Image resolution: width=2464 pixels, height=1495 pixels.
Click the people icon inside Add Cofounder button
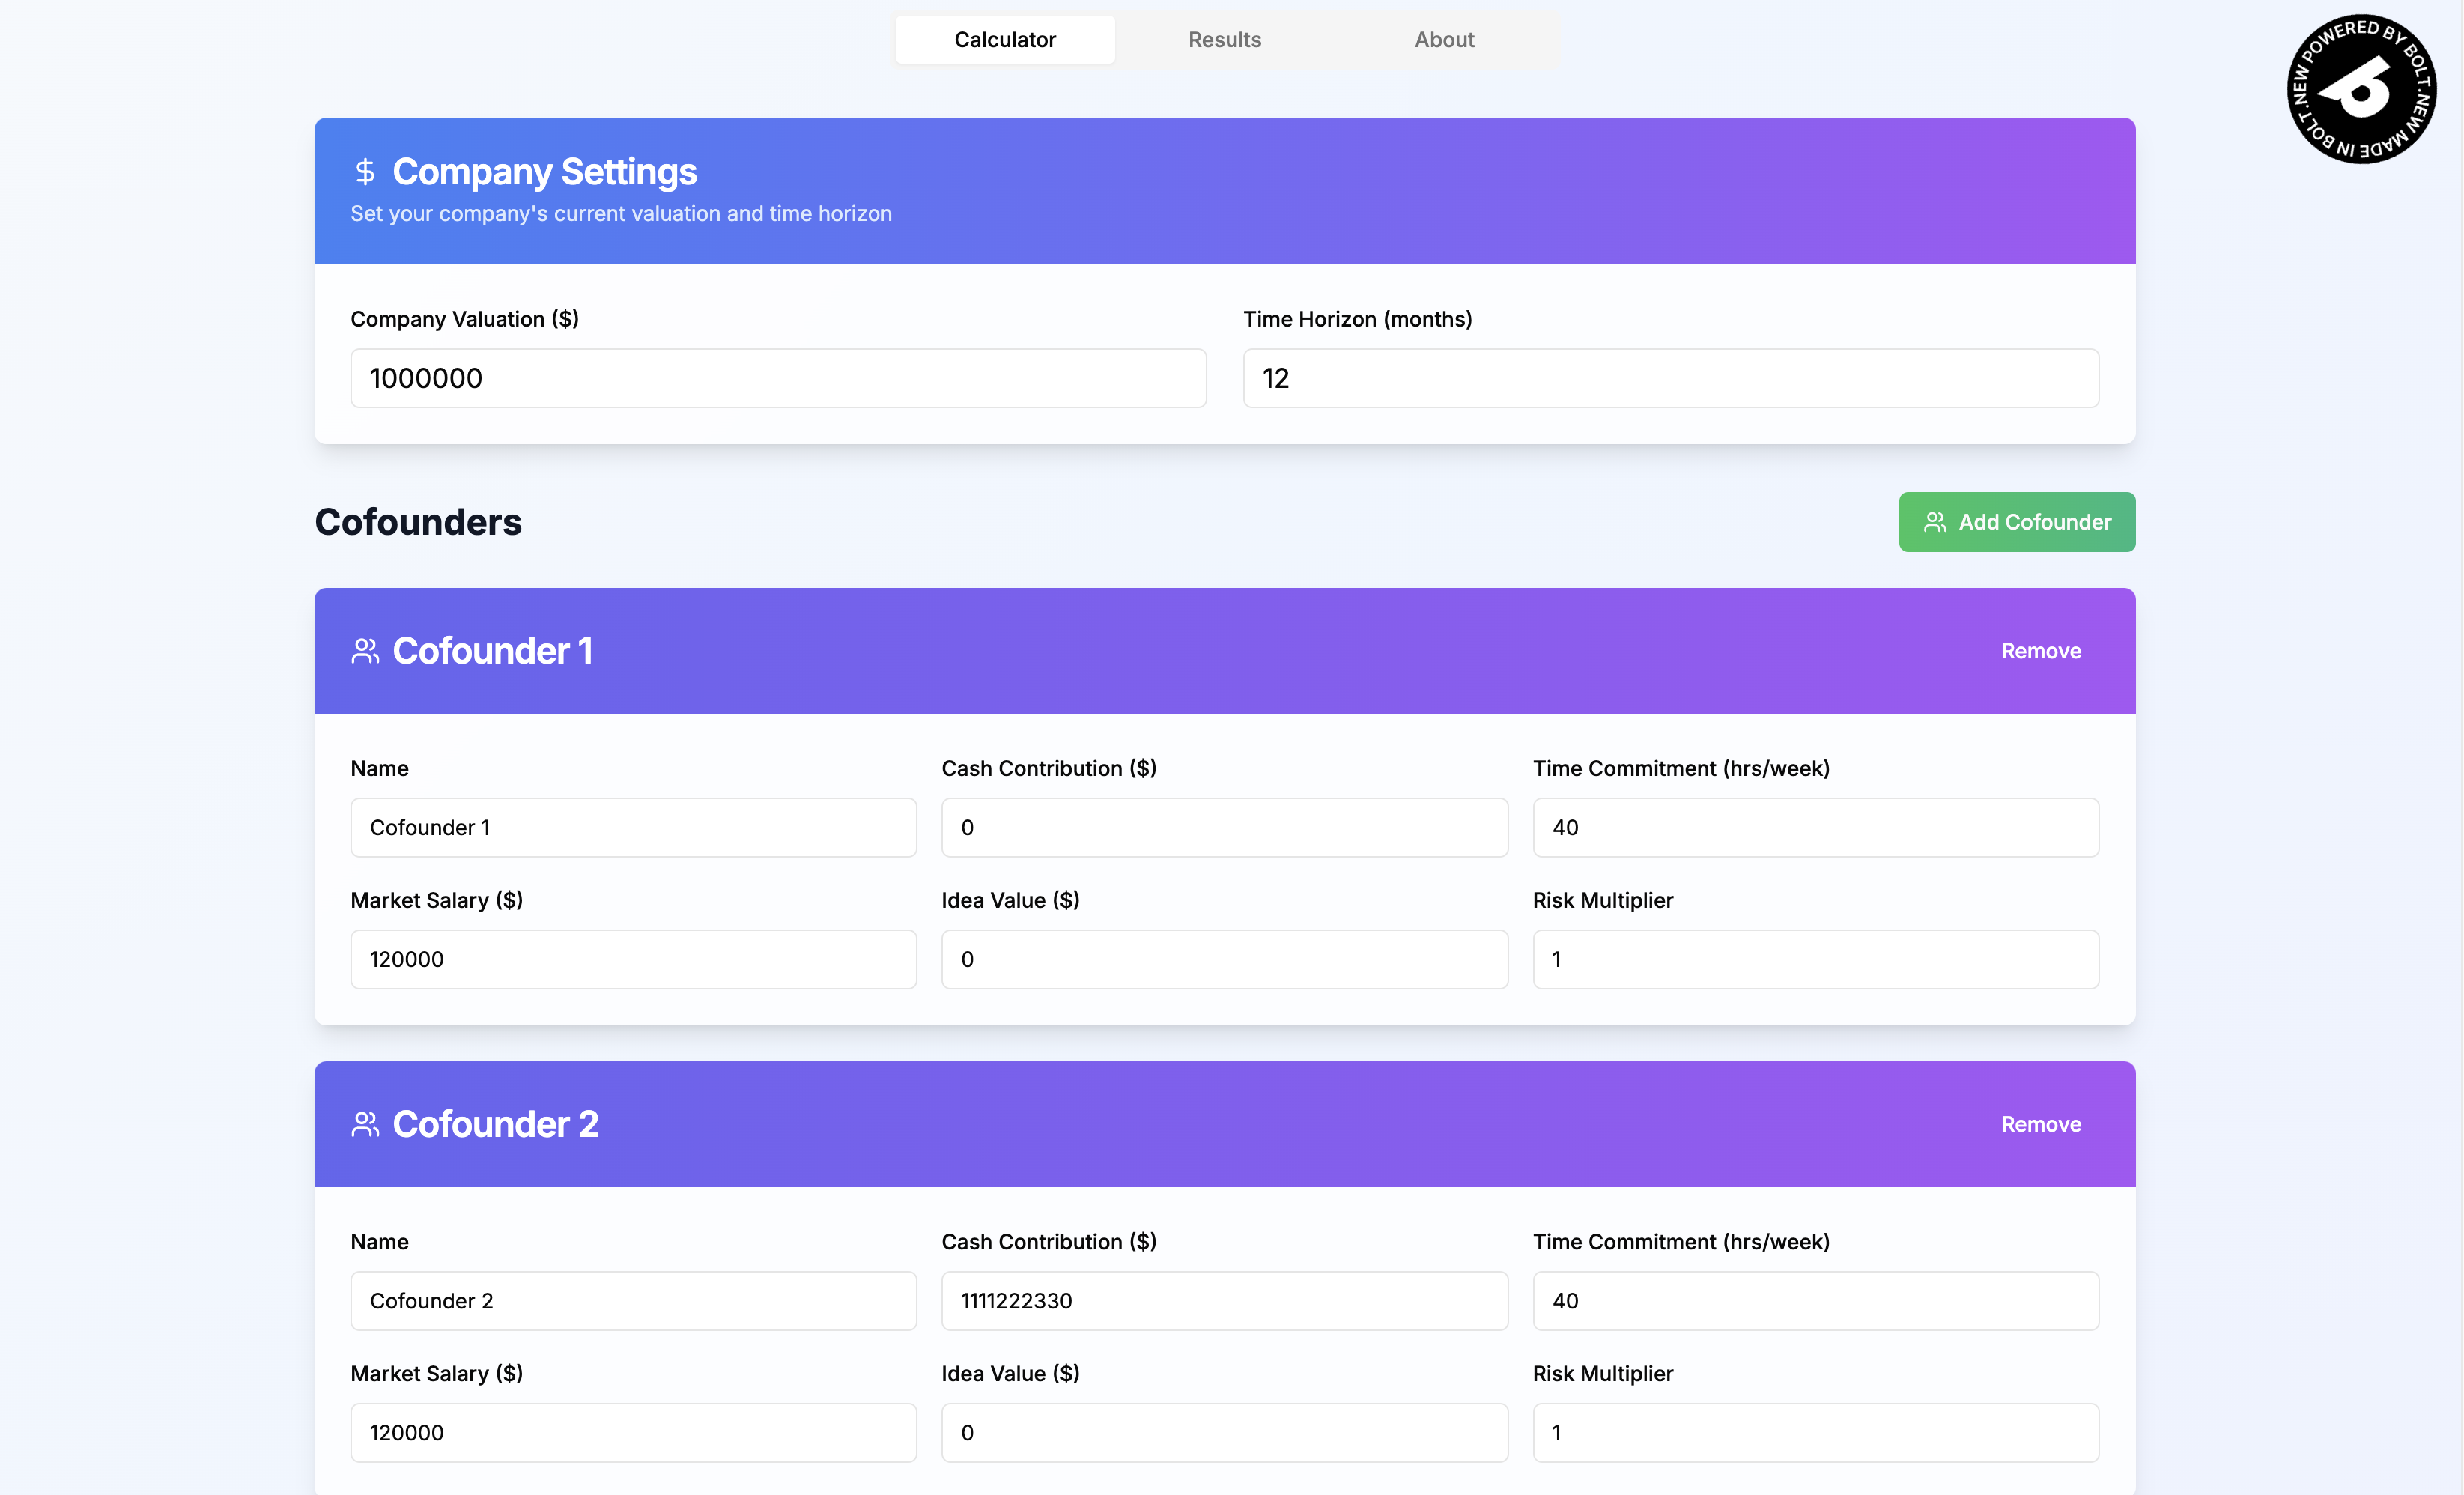coord(1935,522)
